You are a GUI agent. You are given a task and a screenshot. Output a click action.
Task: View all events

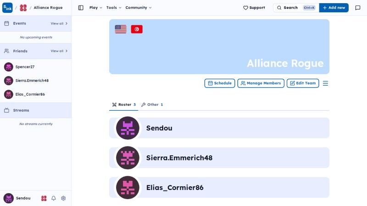tap(59, 24)
